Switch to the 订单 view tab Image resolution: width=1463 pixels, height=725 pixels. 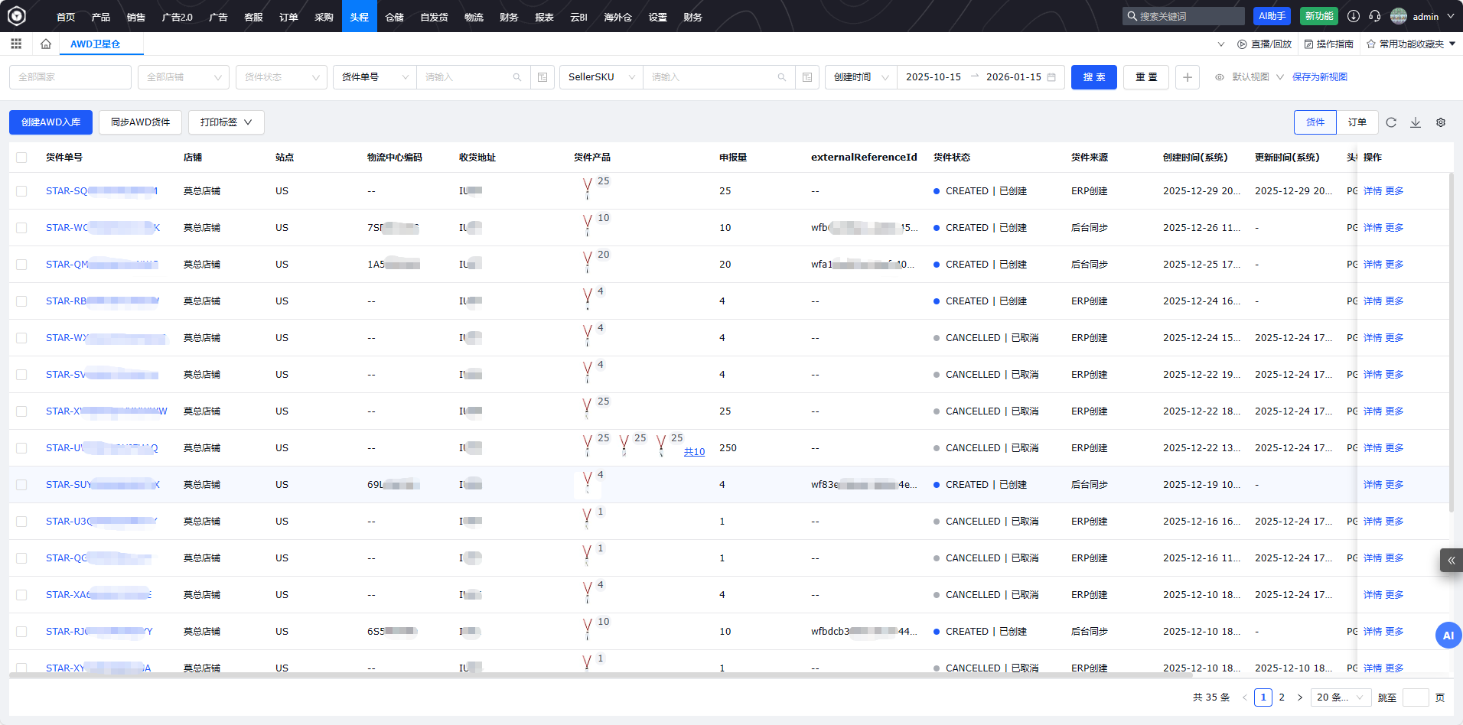click(x=1357, y=122)
